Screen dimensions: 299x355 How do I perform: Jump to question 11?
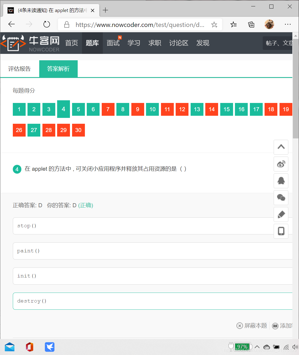(x=167, y=109)
